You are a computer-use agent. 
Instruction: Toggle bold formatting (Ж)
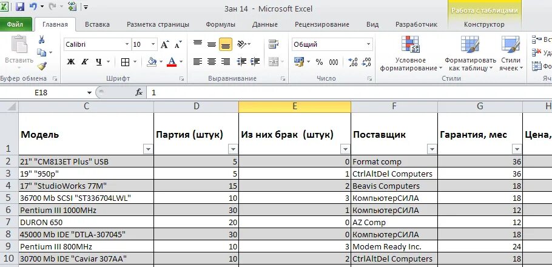click(71, 62)
